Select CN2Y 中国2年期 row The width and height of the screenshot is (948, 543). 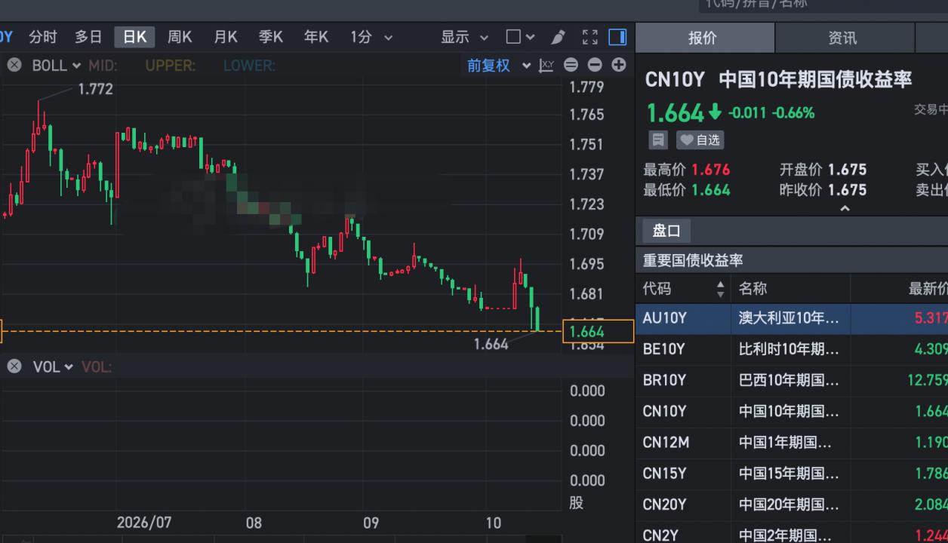coord(792,532)
